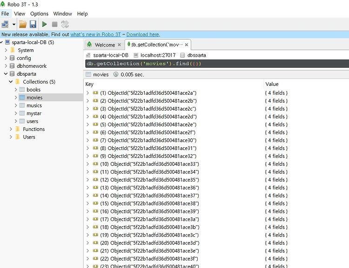
Task: Expand document (10) ending ace33
Action: pyautogui.click(x=87, y=164)
